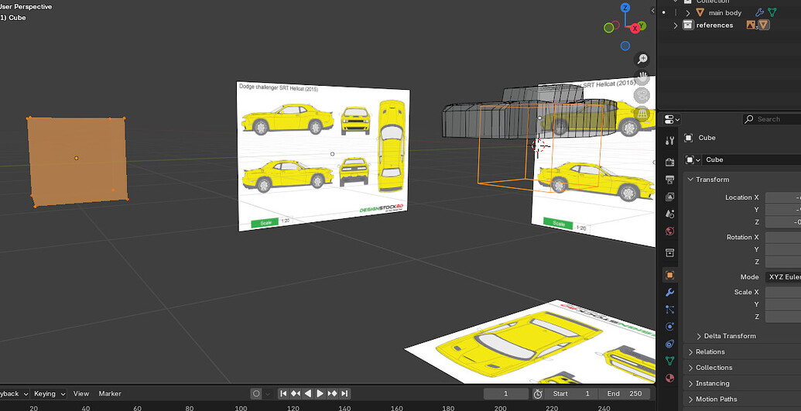Open the Object Data mesh properties tab

pyautogui.click(x=669, y=361)
